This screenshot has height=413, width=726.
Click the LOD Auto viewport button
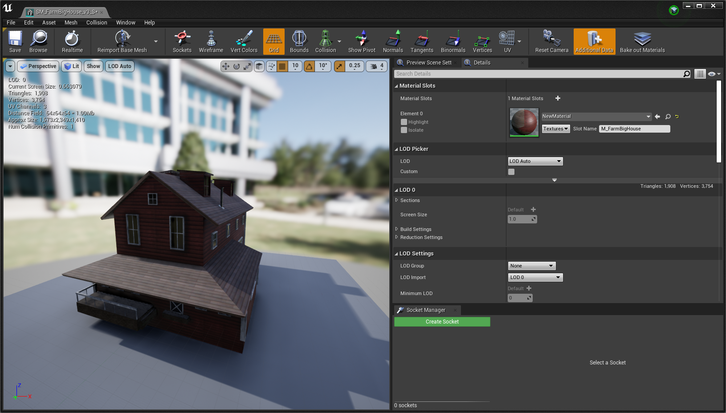coord(119,66)
